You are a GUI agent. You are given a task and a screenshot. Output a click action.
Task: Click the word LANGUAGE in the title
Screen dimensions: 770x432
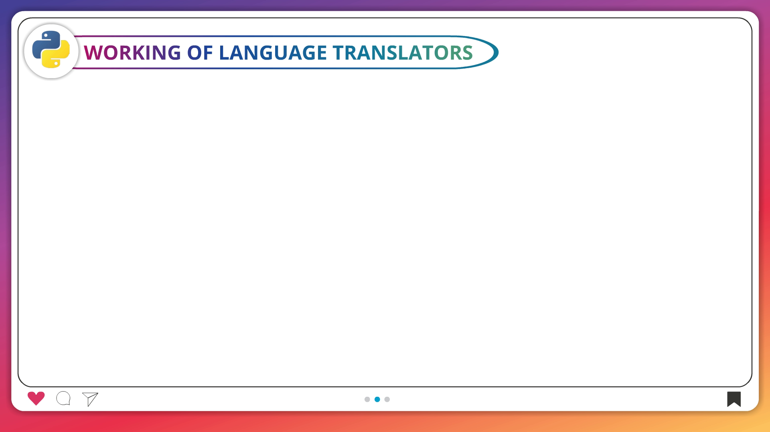pyautogui.click(x=273, y=53)
